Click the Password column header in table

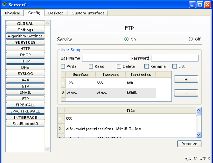coord(111,75)
